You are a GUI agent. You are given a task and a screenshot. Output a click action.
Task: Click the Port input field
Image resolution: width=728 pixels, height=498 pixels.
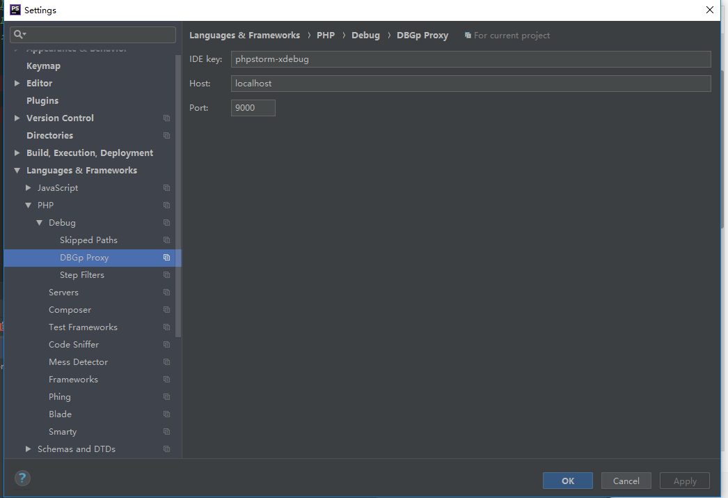[253, 108]
